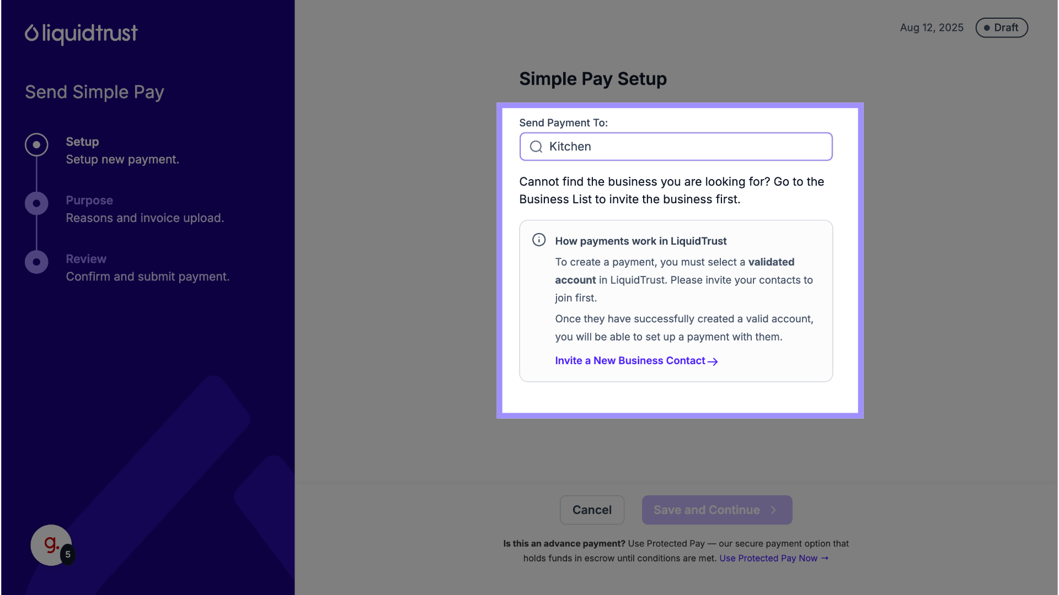Click the Simple Pay Setup heading
This screenshot has height=595, width=1059.
[593, 79]
